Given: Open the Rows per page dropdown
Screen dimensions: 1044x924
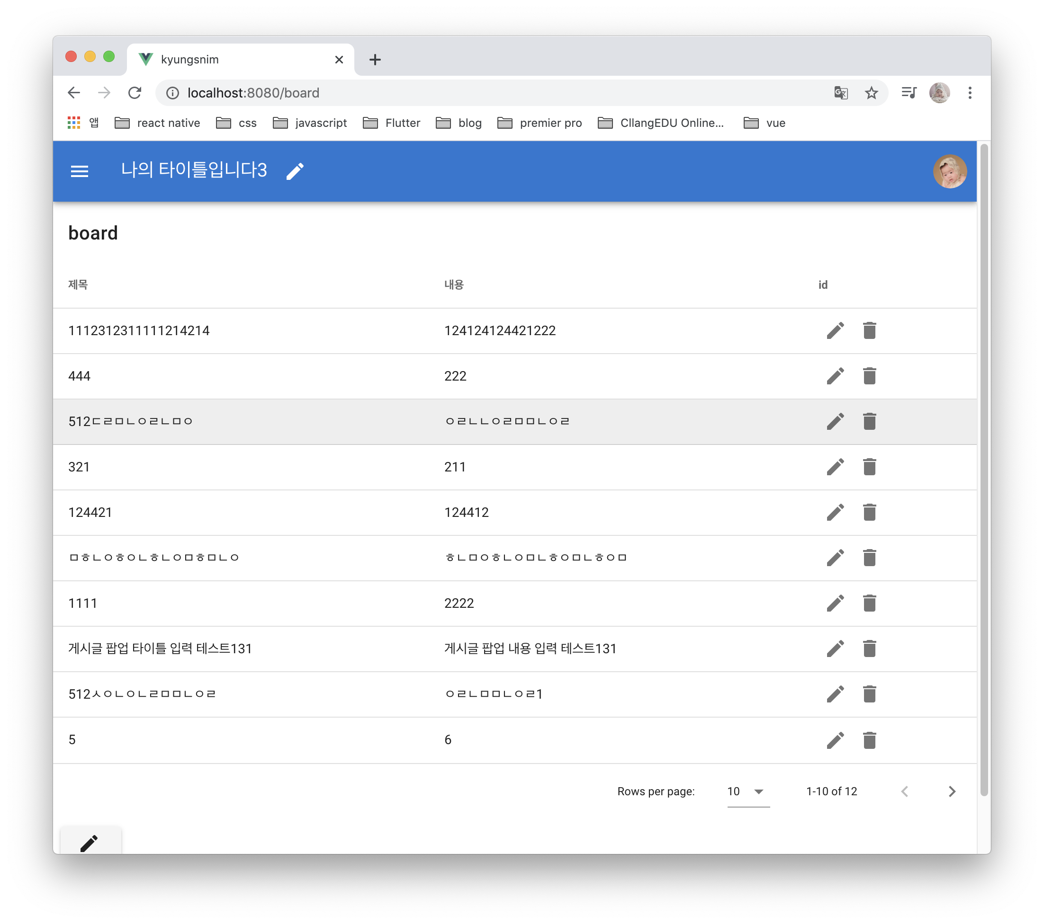Looking at the screenshot, I should 748,792.
